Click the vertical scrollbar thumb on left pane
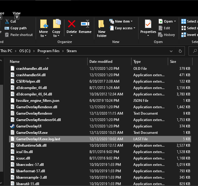 tap(2, 128)
